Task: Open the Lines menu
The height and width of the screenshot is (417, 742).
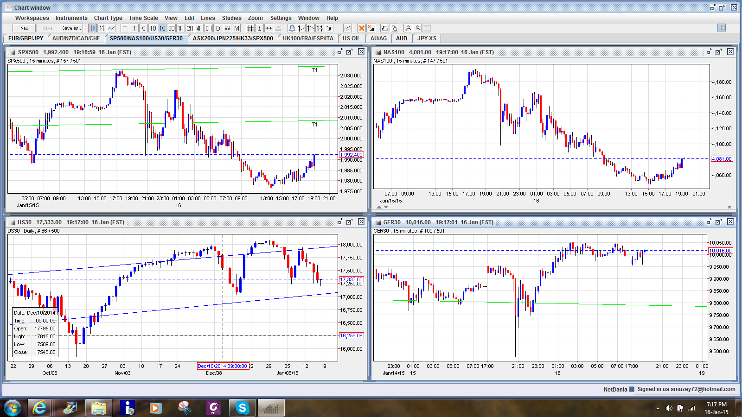Action: point(208,18)
